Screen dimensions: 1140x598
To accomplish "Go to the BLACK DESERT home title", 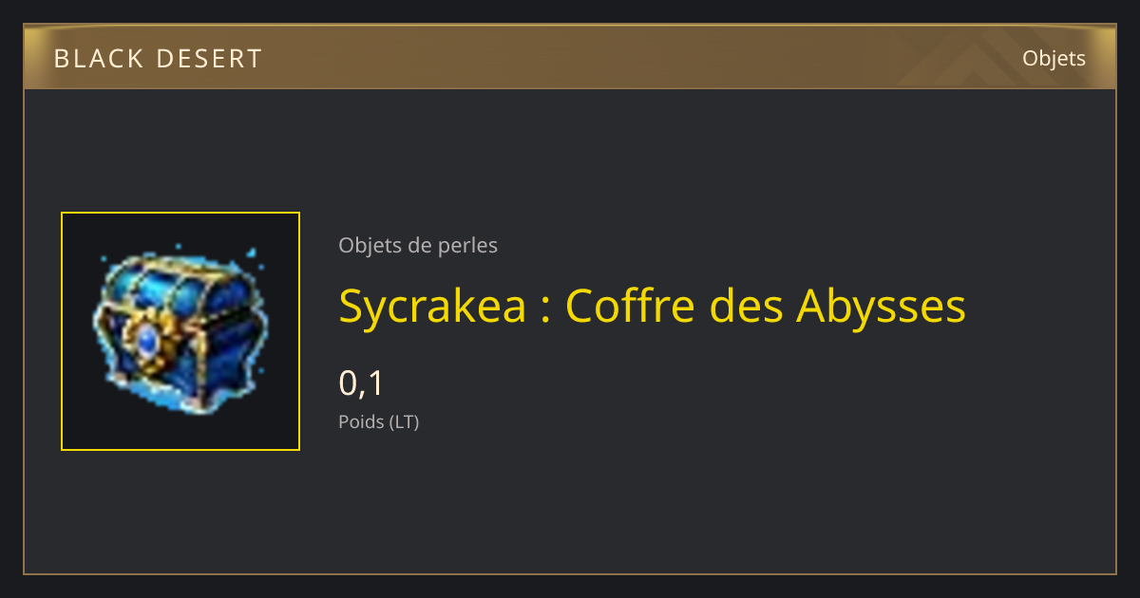I will pos(158,59).
